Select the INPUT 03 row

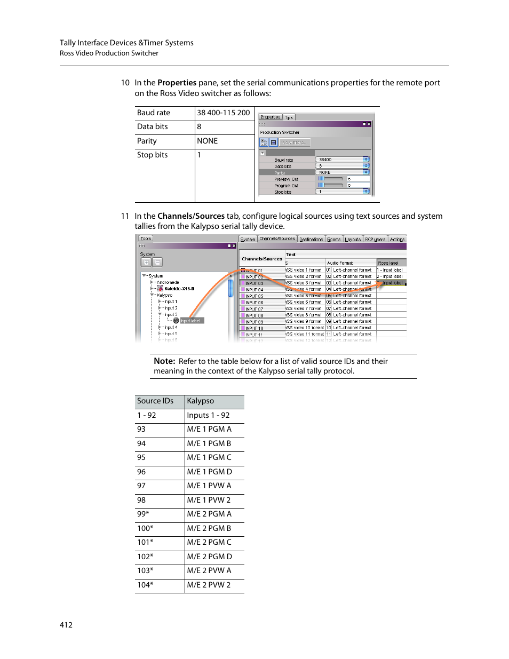click(x=263, y=283)
